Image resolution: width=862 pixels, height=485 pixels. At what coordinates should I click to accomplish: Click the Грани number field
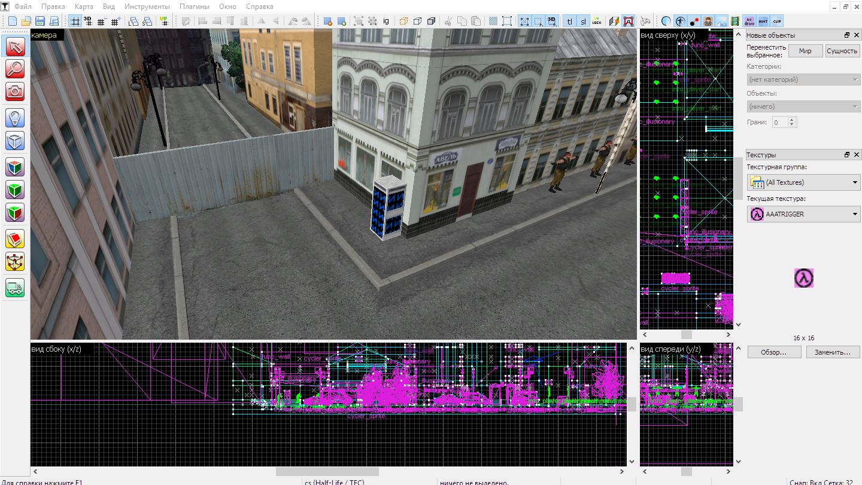(779, 122)
